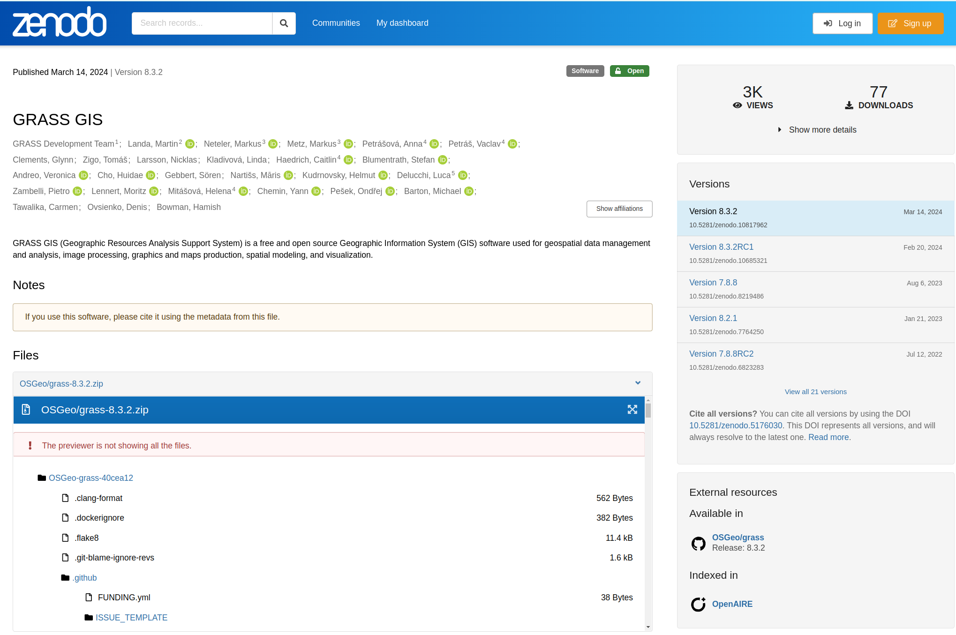Click DOI 10.5281/zenodo.10817962 text
The image size is (956, 635).
[728, 225]
